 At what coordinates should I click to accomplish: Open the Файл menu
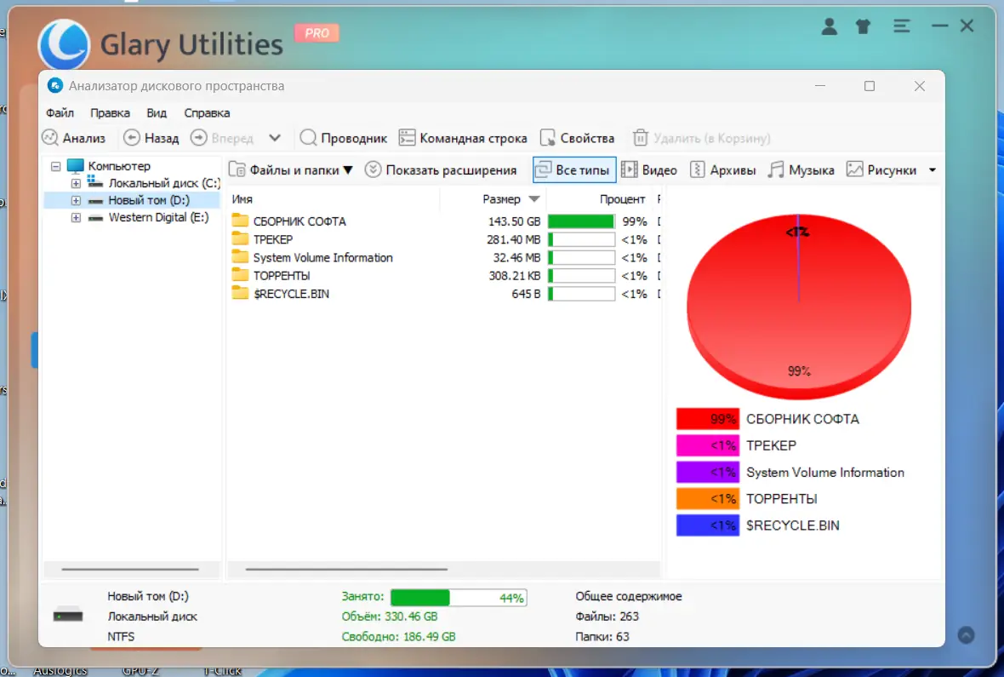60,112
